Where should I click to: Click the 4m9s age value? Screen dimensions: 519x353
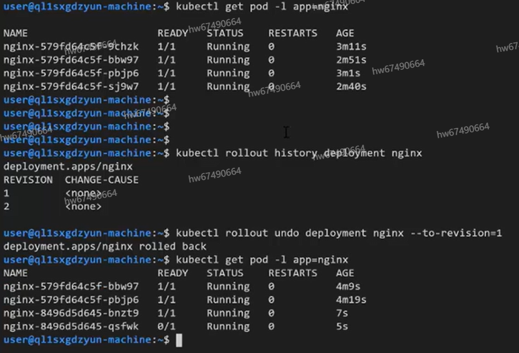point(348,287)
